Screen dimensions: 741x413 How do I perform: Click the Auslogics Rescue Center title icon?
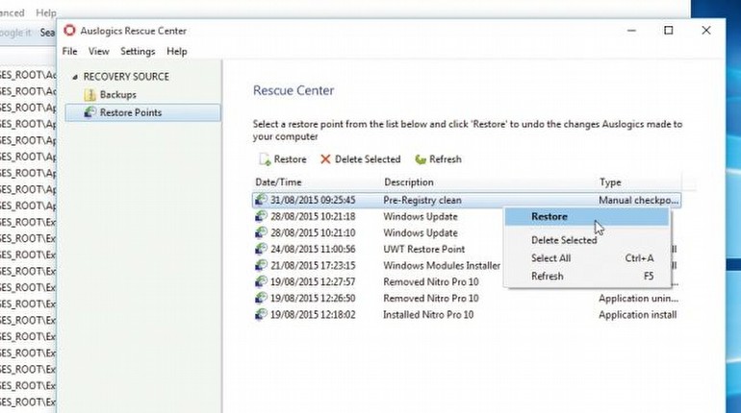point(70,30)
